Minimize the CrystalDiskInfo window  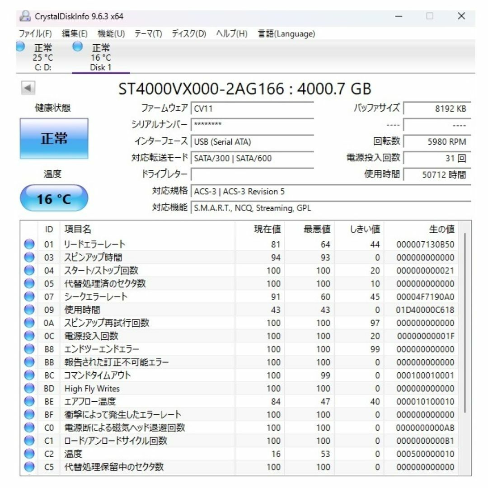pos(399,16)
